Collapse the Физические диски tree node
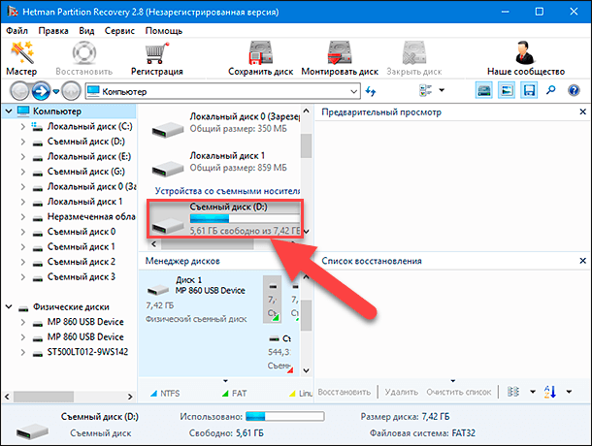592x446 pixels. [9, 306]
